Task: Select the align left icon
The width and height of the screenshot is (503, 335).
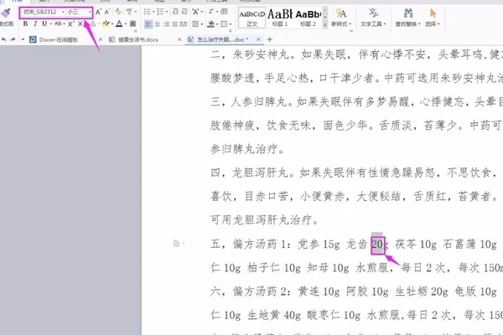Action: pyautogui.click(x=148, y=24)
